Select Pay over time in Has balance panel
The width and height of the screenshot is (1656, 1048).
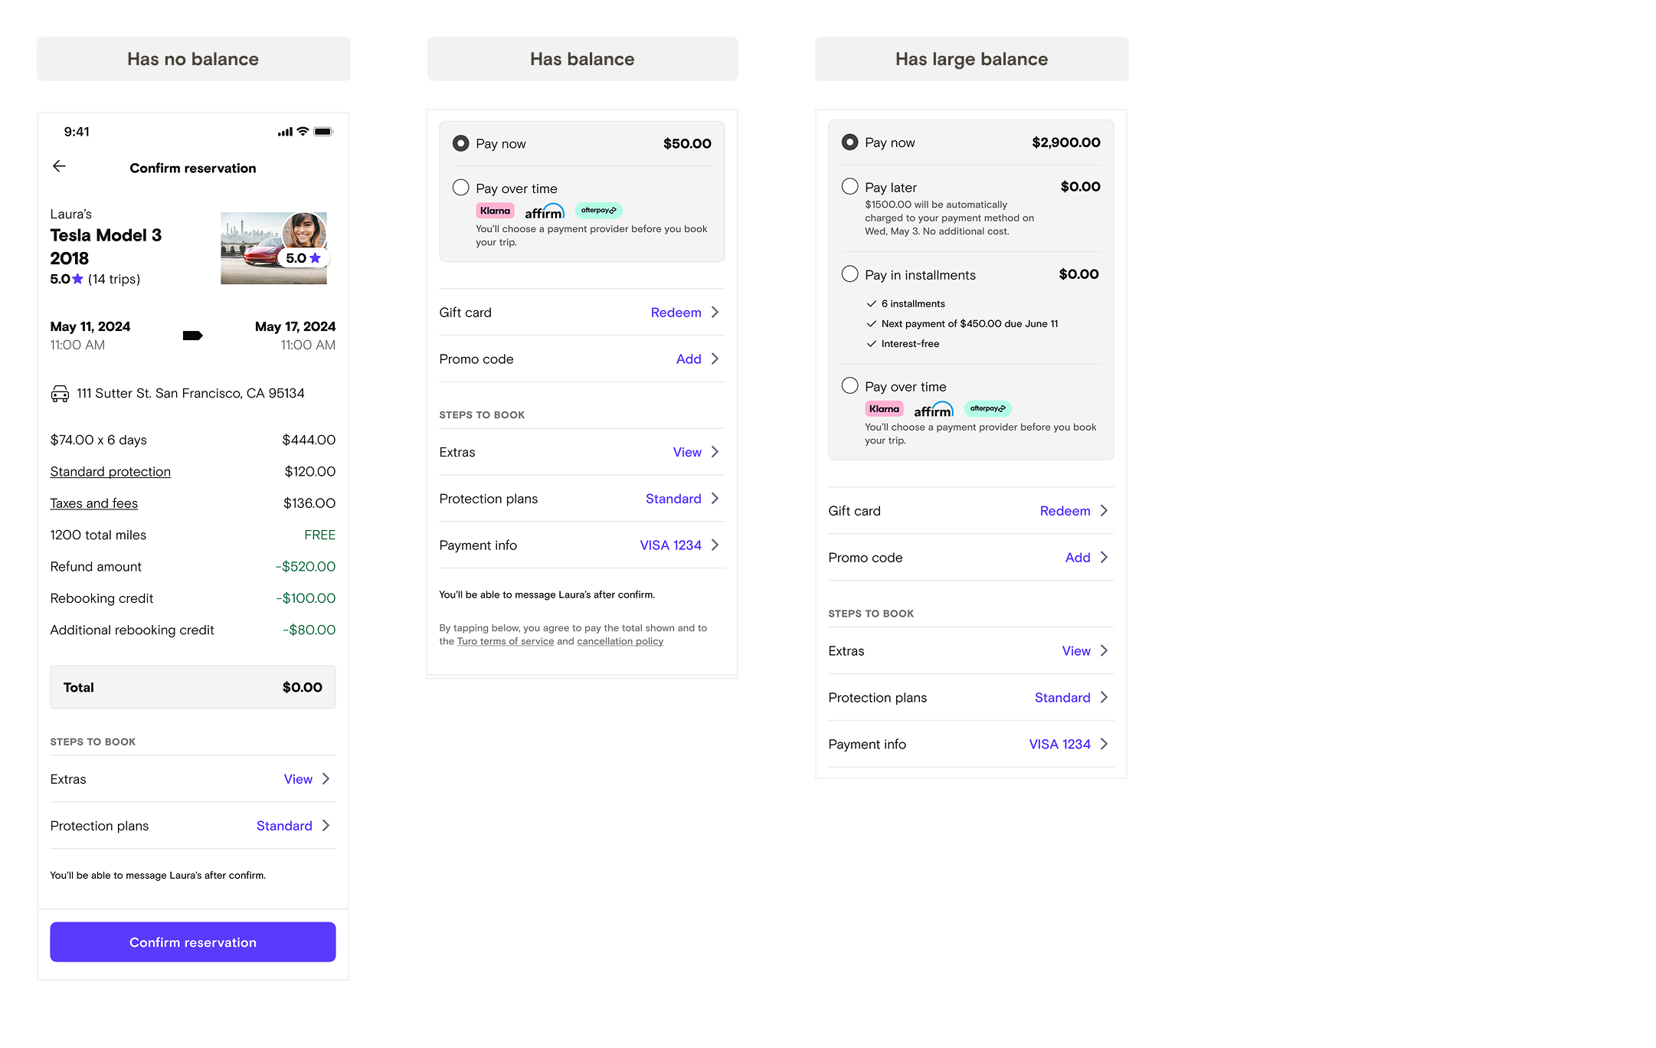tap(460, 188)
